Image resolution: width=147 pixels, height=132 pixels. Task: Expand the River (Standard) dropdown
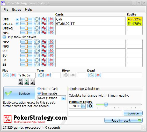click(x=63, y=98)
